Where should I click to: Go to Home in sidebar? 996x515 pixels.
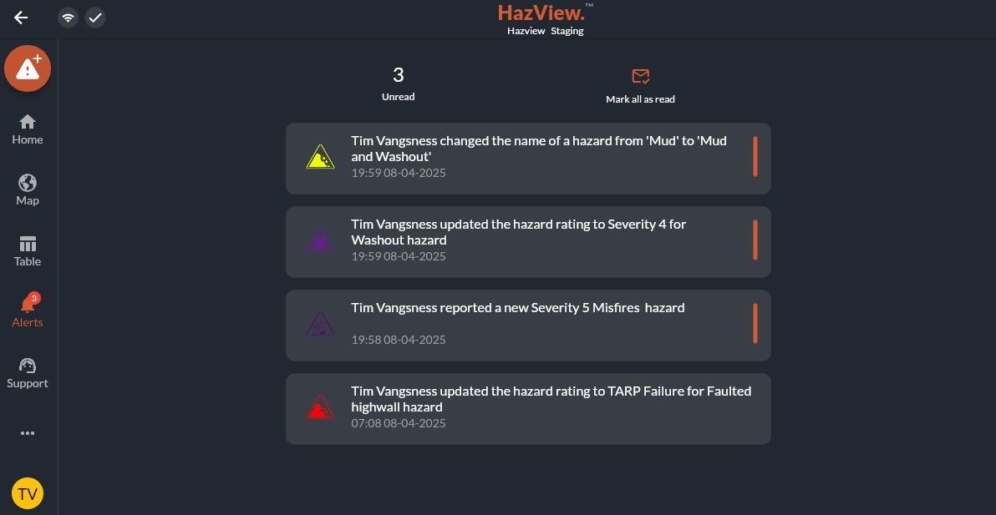tap(28, 130)
